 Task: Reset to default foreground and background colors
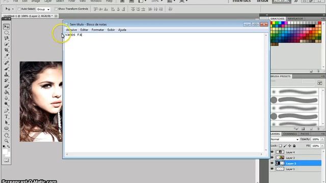4,146
